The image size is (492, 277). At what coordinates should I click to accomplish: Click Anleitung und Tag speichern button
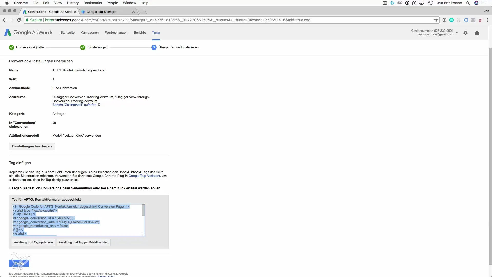33,243
